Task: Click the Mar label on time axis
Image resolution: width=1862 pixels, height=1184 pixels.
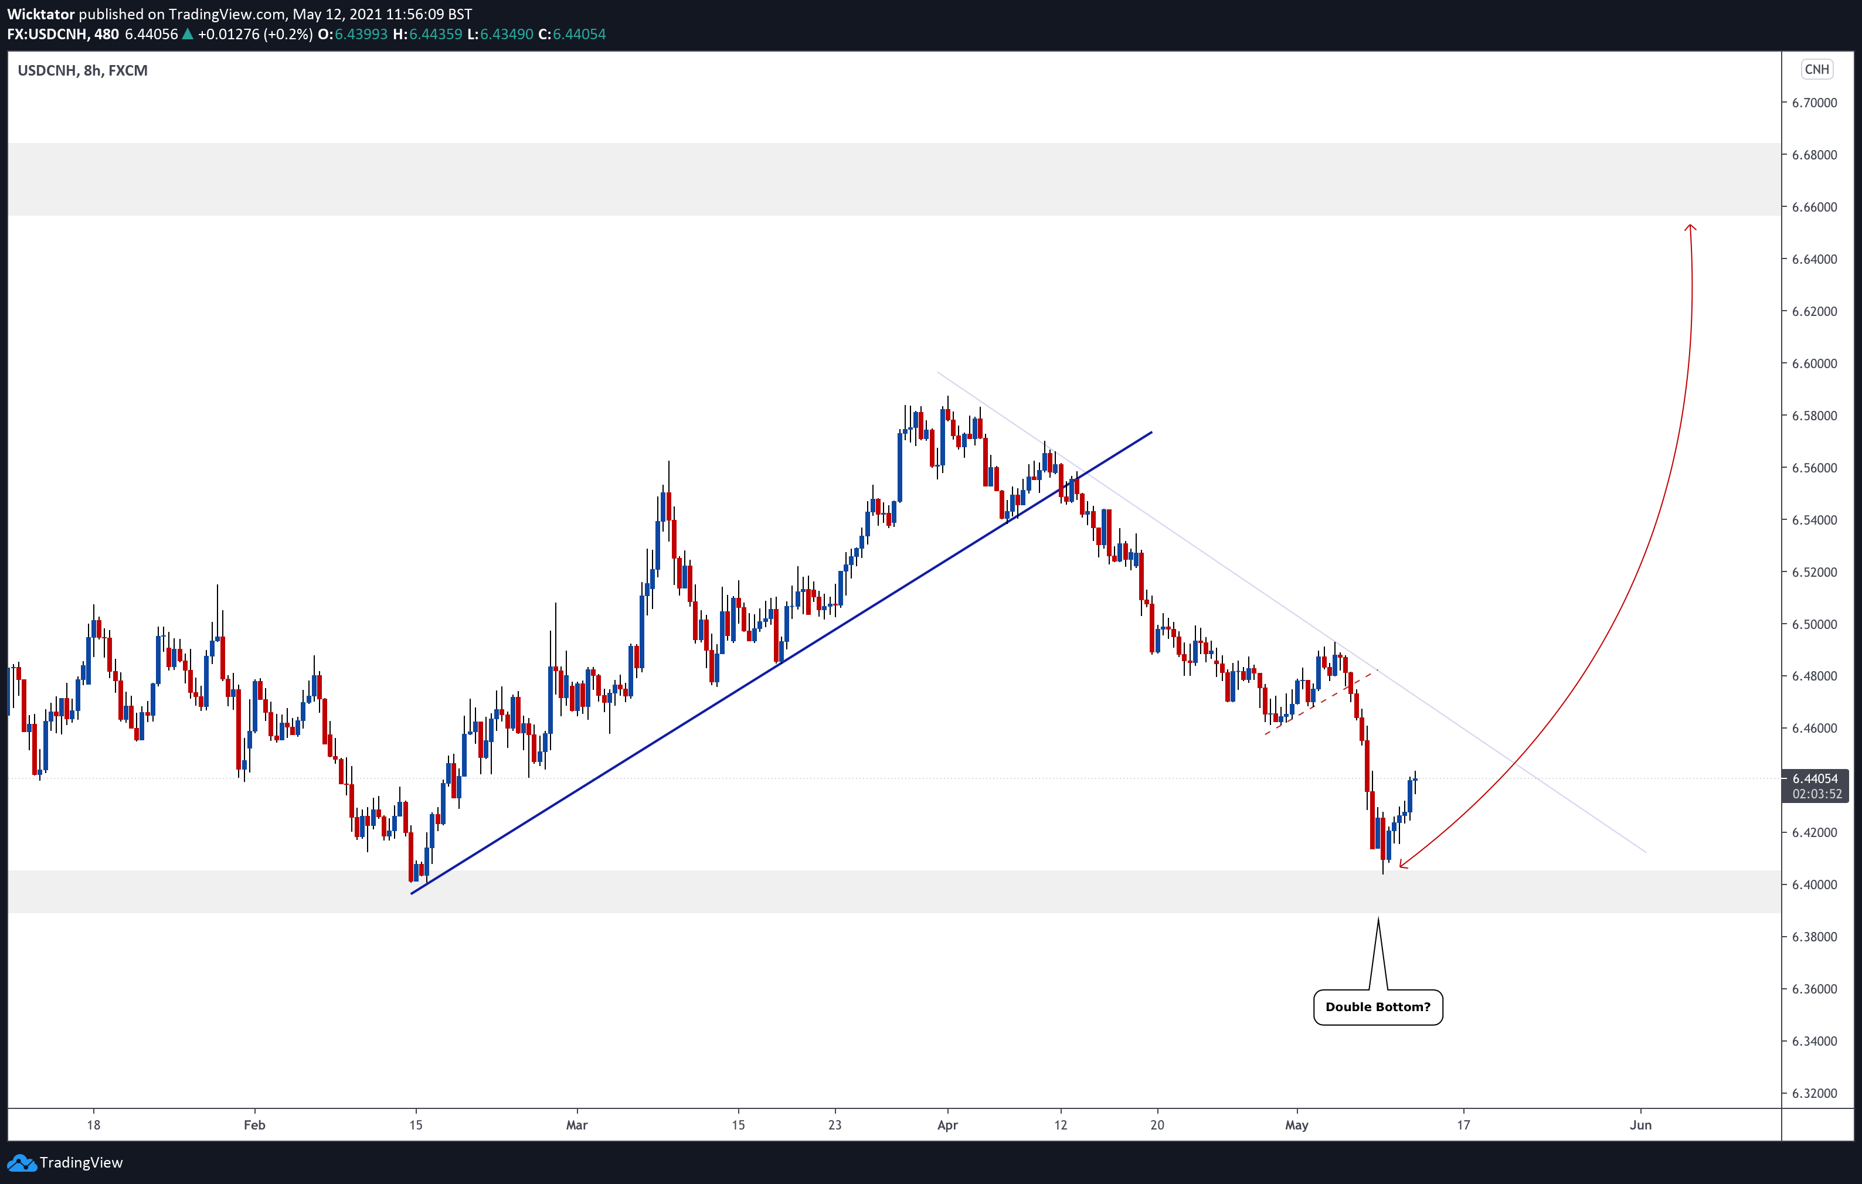Action: pyautogui.click(x=577, y=1125)
